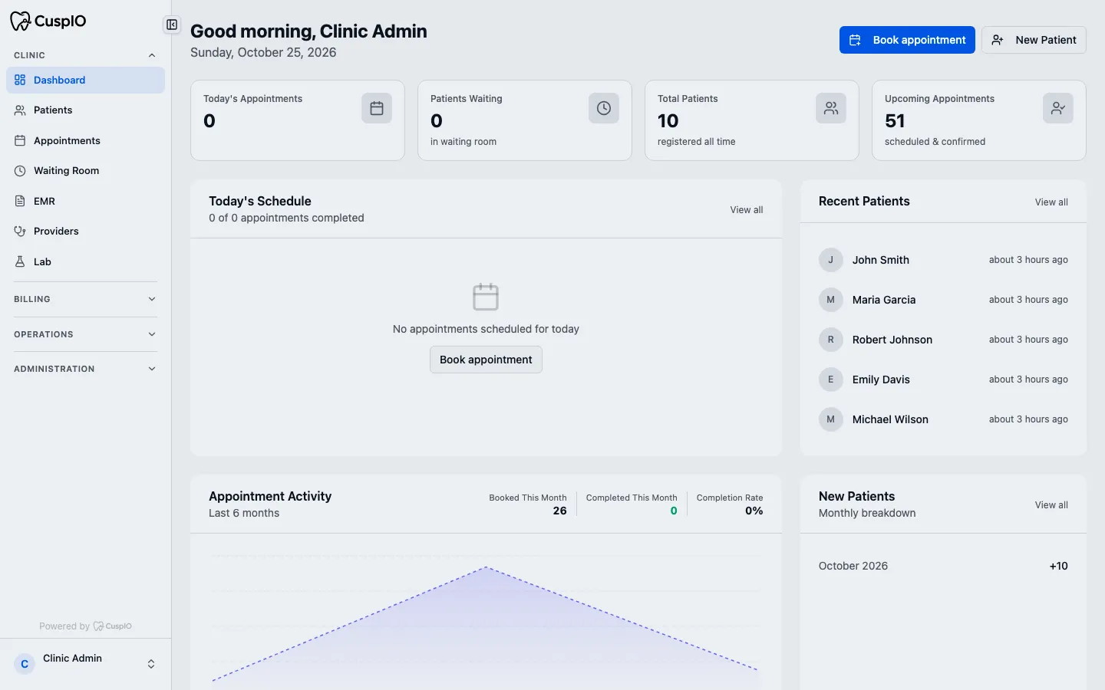Click the peak of the activity chart
Screen dimensions: 1105x690
(486, 567)
